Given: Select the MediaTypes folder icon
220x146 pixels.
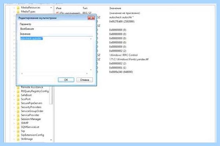Looking at the screenshot, I should (18, 12).
